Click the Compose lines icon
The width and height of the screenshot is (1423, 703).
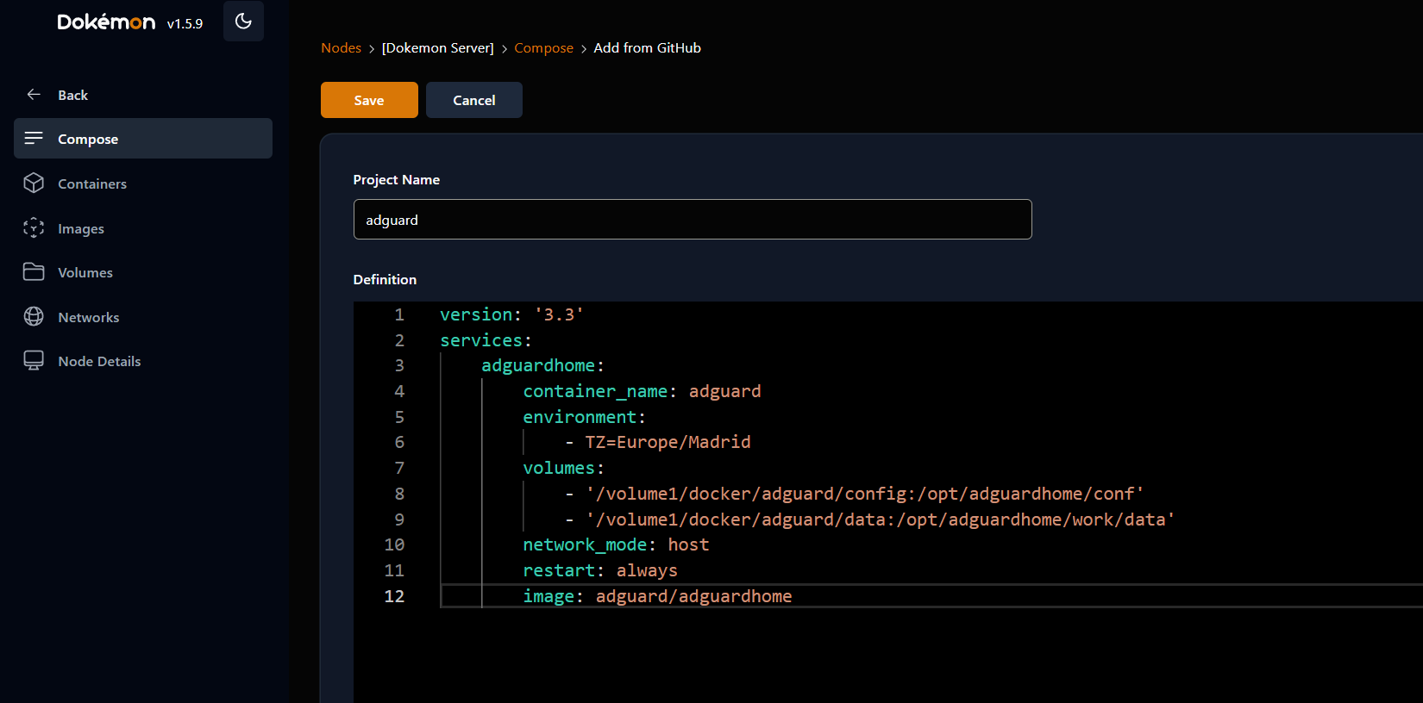click(34, 139)
